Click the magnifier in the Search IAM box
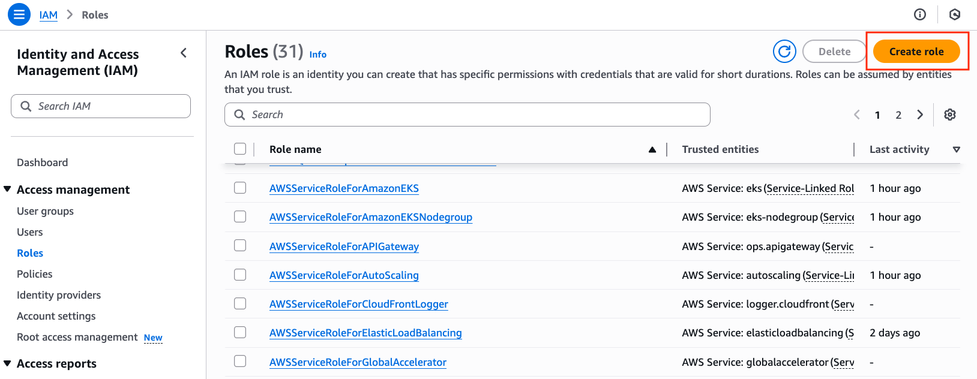This screenshot has width=977, height=379. tap(26, 106)
